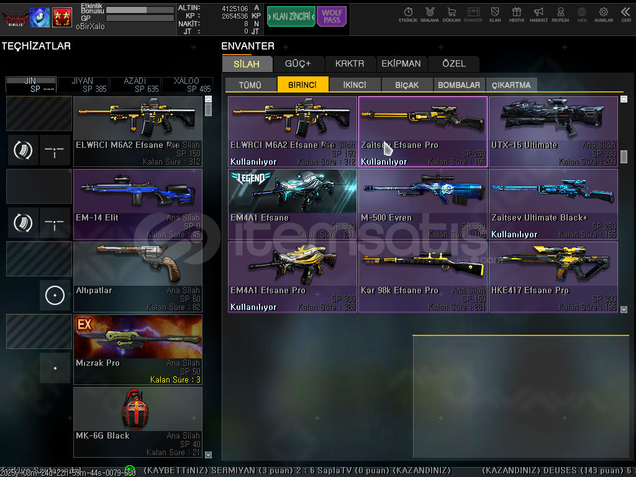Click the Envanter icon in top bar
636x477 pixels.
click(x=473, y=15)
